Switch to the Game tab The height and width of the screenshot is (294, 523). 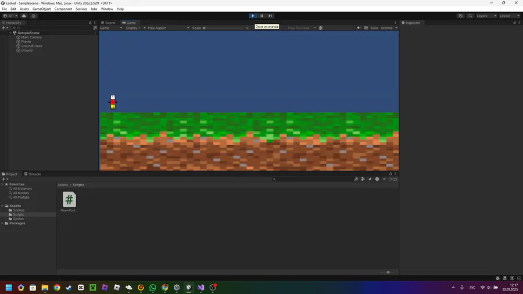pyautogui.click(x=129, y=23)
